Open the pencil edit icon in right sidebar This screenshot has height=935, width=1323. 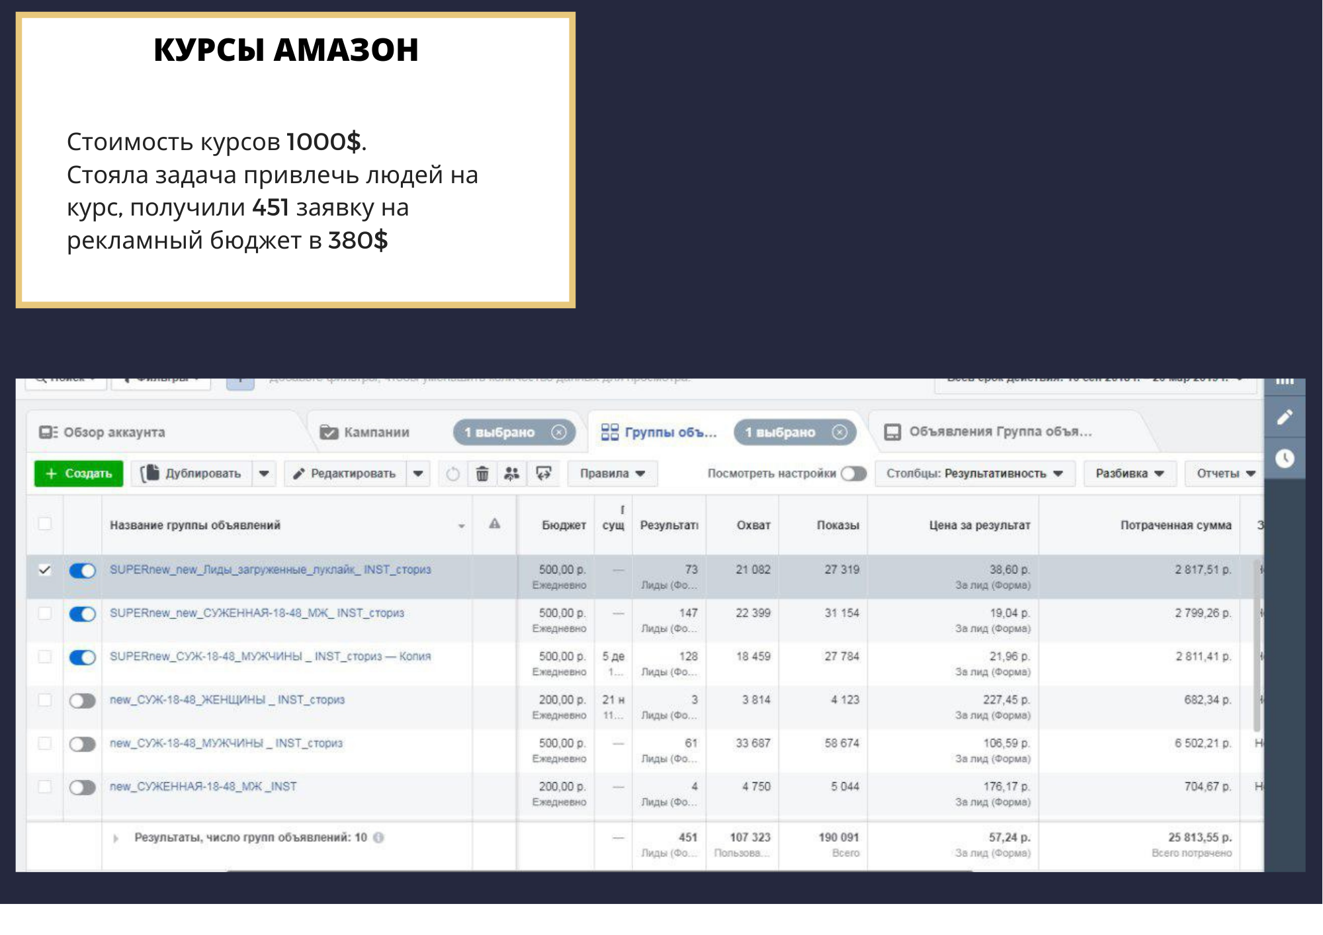1285,417
